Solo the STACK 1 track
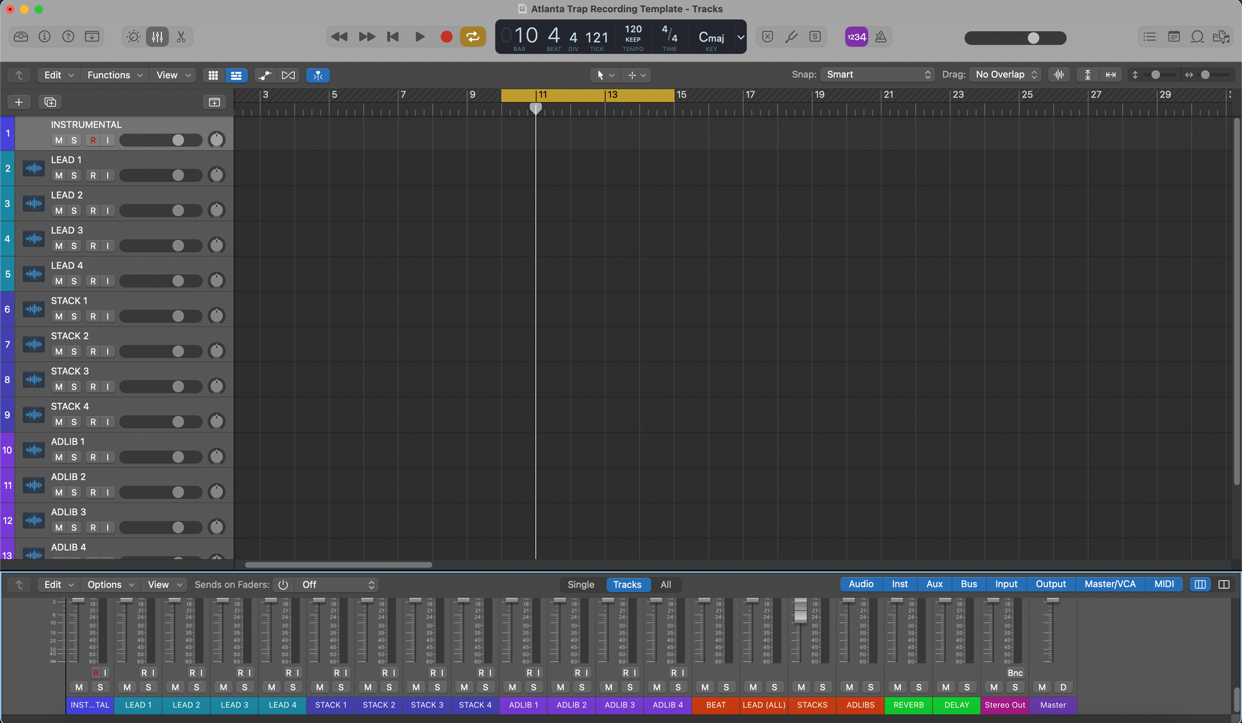 [x=74, y=317]
